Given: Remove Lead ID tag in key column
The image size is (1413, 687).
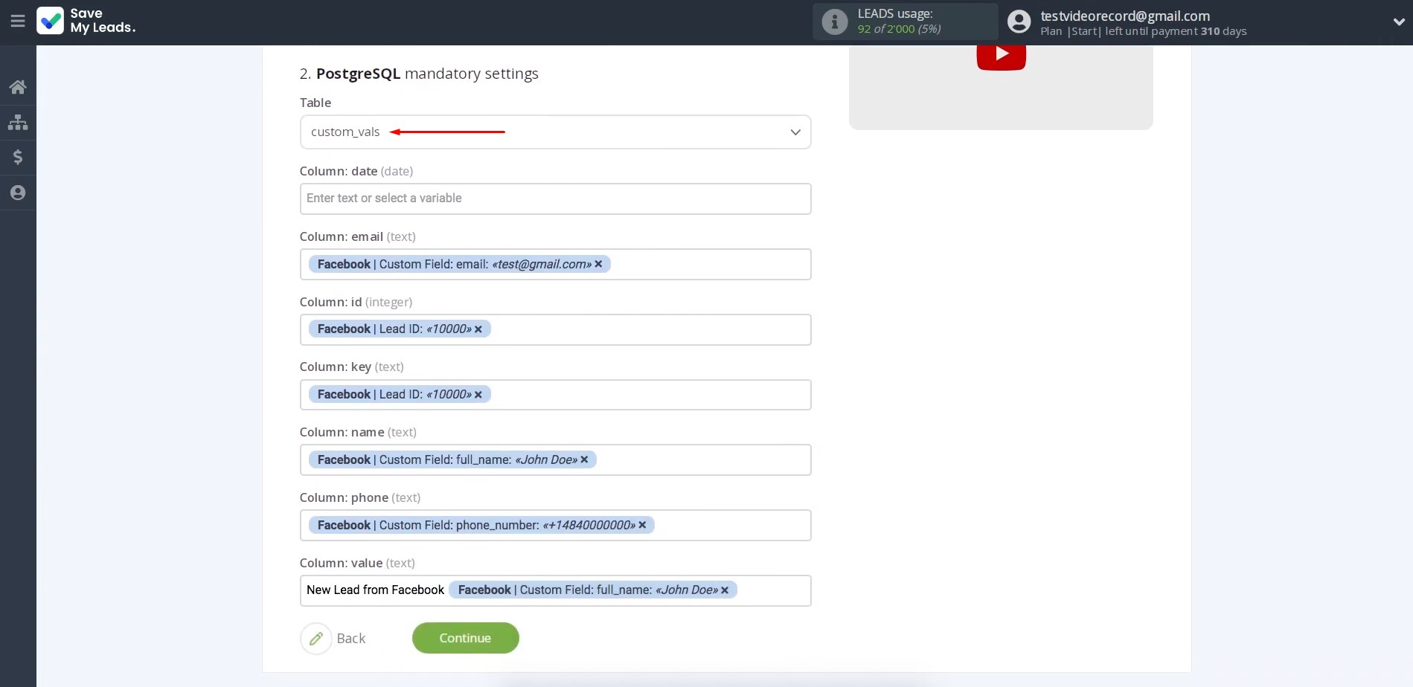Looking at the screenshot, I should [x=478, y=395].
